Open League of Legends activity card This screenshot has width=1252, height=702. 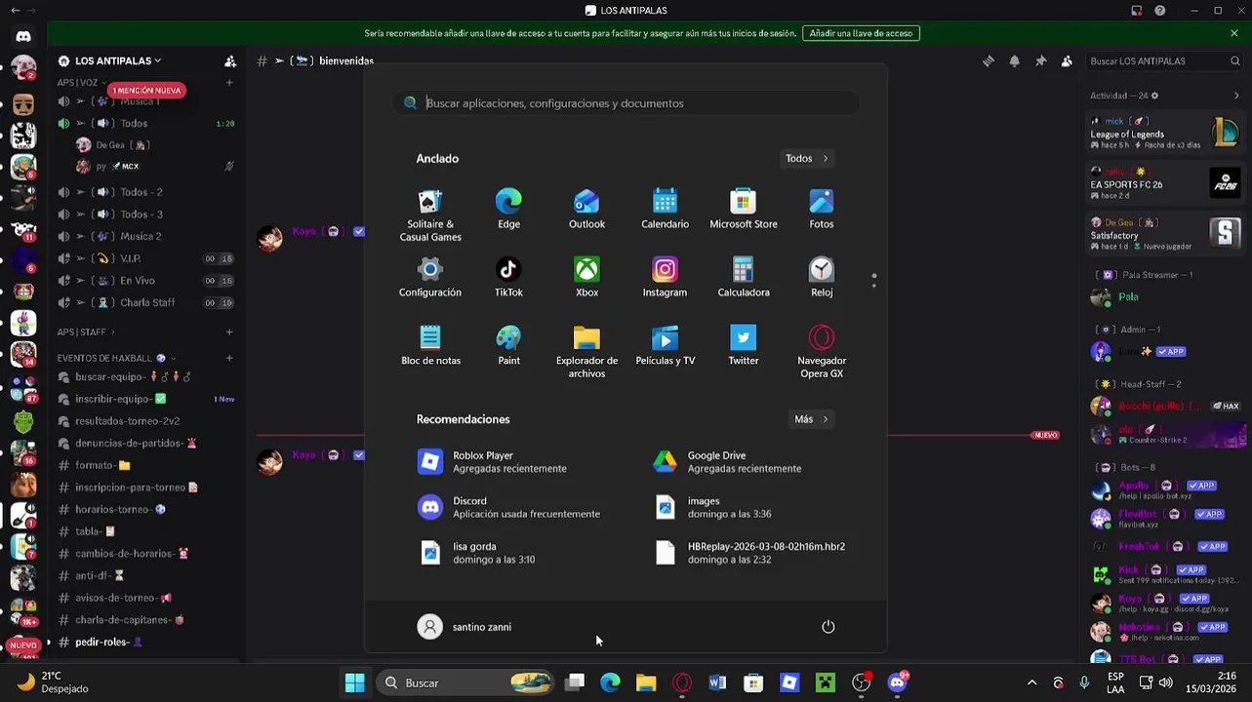click(1164, 133)
